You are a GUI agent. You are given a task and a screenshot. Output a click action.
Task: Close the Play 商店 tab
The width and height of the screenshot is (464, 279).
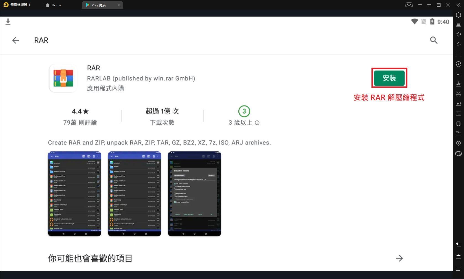click(x=119, y=5)
